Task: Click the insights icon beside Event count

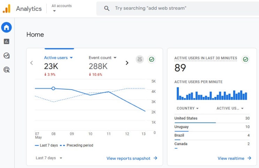Action: (140, 59)
